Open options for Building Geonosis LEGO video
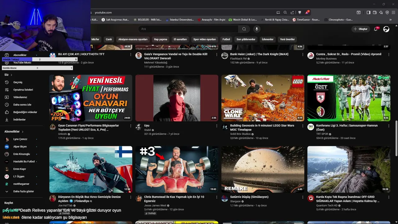This screenshot has width=398, height=224. (x=303, y=126)
